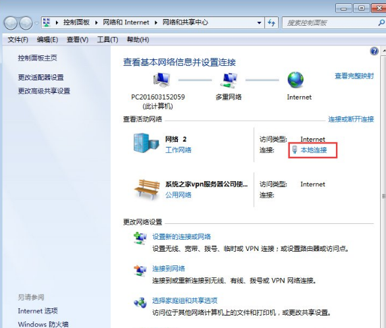Open the 查看(V) menu
This screenshot has height=328, width=386.
click(x=77, y=40)
